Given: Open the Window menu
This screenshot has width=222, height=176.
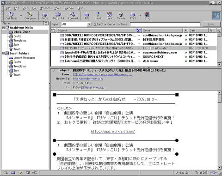Looking at the screenshot, I should pyautogui.click(x=69, y=8).
